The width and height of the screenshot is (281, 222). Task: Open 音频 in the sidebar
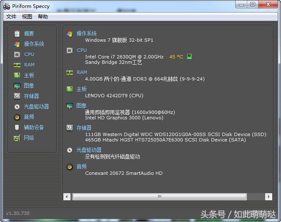coord(29,117)
